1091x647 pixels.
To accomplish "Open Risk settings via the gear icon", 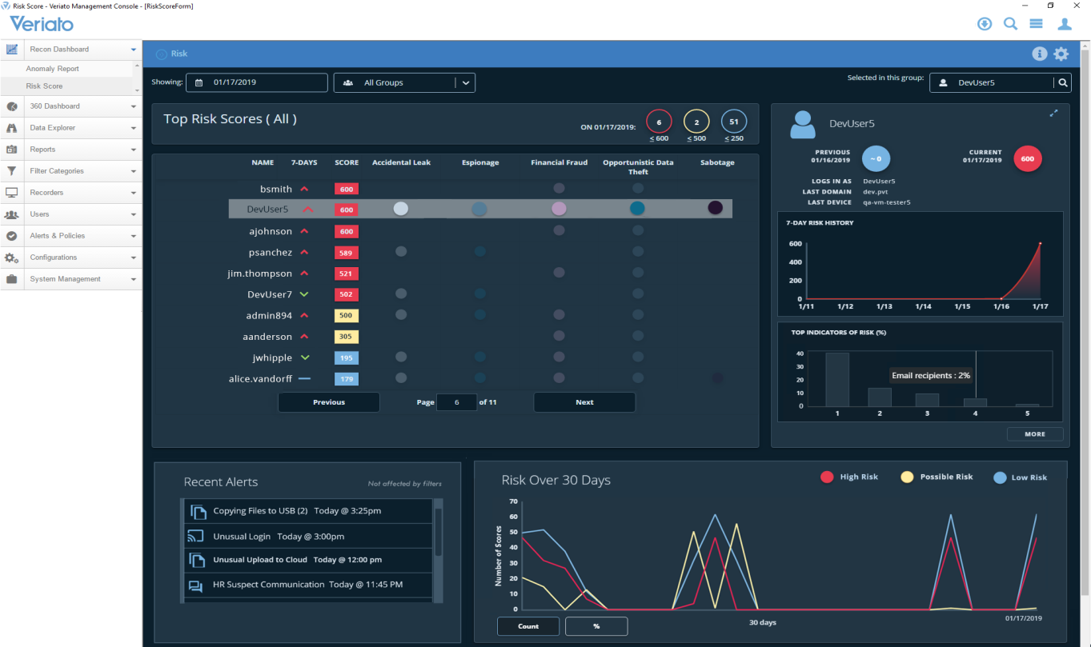I will click(x=1061, y=54).
